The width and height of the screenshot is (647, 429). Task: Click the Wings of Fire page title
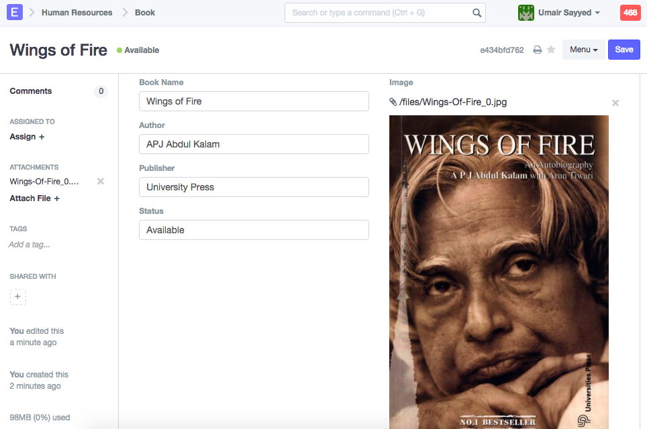[x=58, y=50]
